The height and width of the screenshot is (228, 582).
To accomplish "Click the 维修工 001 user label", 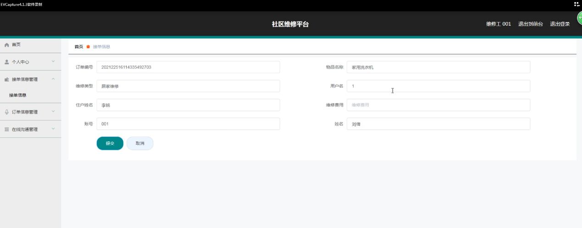I will pos(499,24).
